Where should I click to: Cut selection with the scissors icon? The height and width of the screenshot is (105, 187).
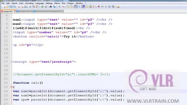coord(30,7)
